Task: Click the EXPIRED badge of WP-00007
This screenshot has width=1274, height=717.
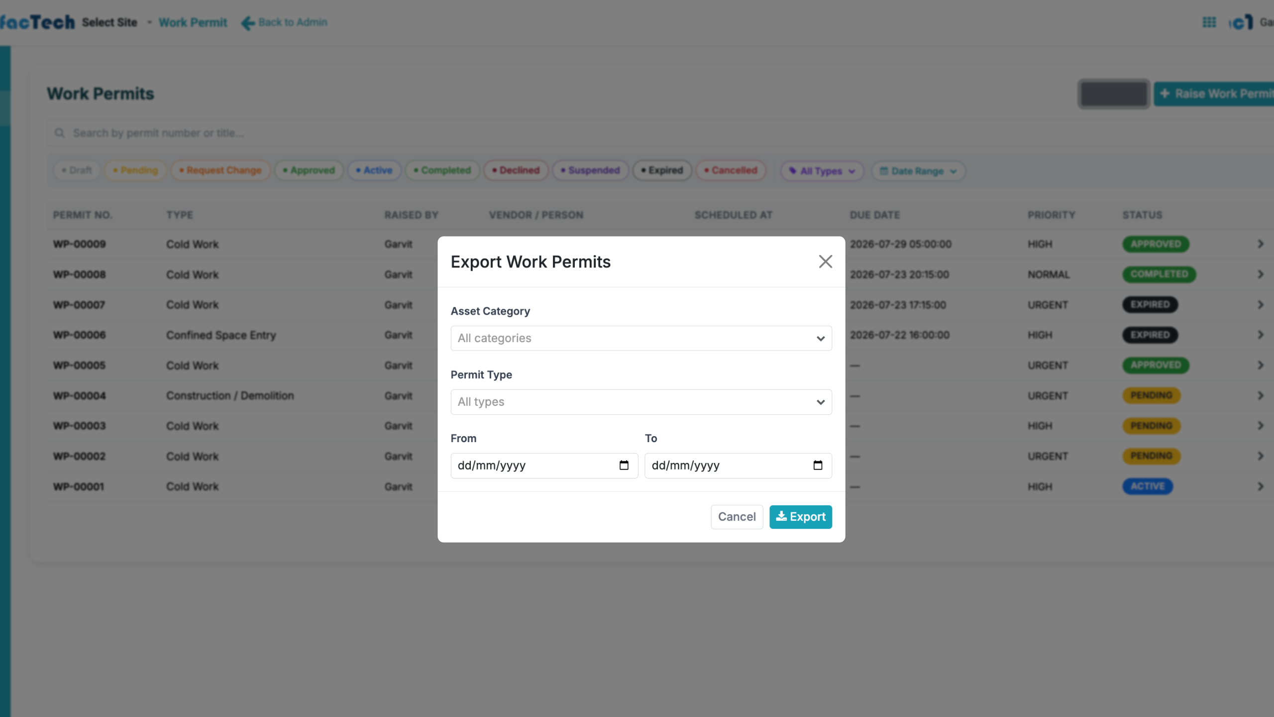Action: tap(1150, 305)
